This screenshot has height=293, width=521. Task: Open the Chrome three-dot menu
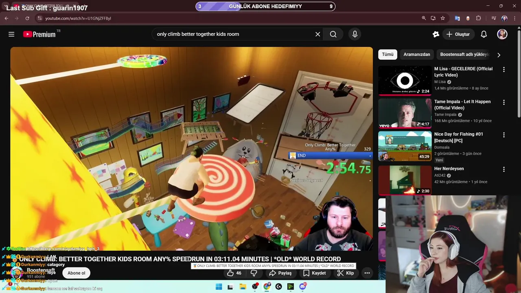click(x=514, y=18)
